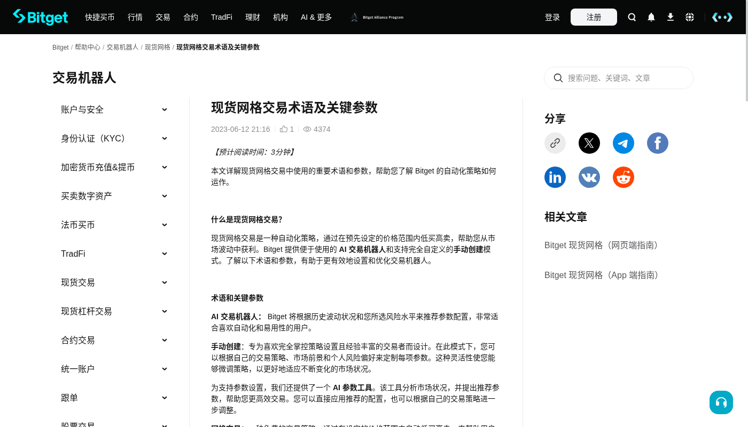The width and height of the screenshot is (748, 427).
Task: Expand 加密货币充值&提币 section
Action: click(114, 167)
